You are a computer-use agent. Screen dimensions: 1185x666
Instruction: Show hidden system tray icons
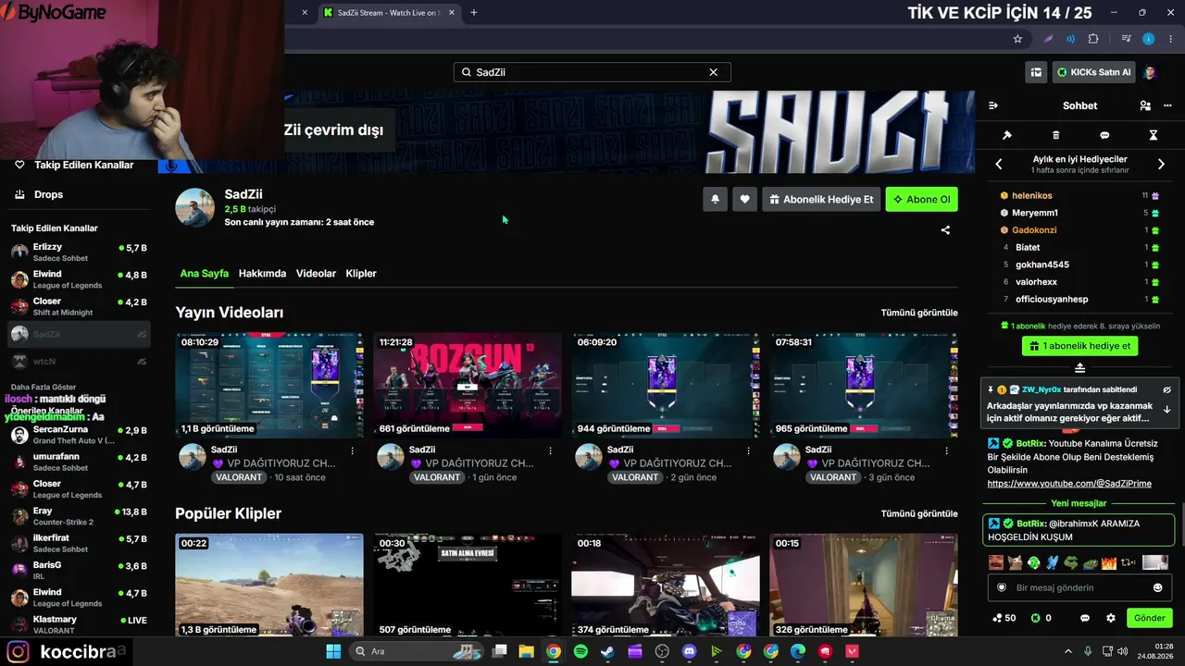click(x=1067, y=651)
